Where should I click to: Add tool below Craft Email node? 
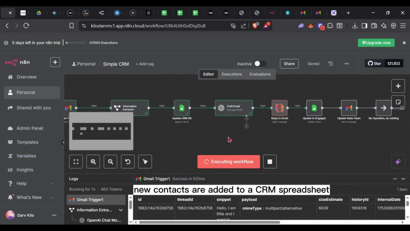click(x=246, y=126)
